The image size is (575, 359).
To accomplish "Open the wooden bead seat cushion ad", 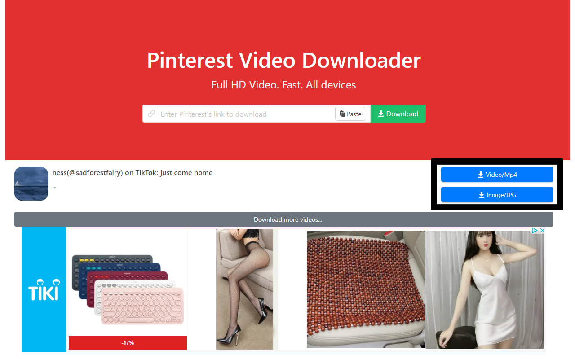I will [x=365, y=289].
